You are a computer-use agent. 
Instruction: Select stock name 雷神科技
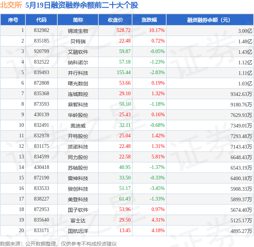(78, 178)
